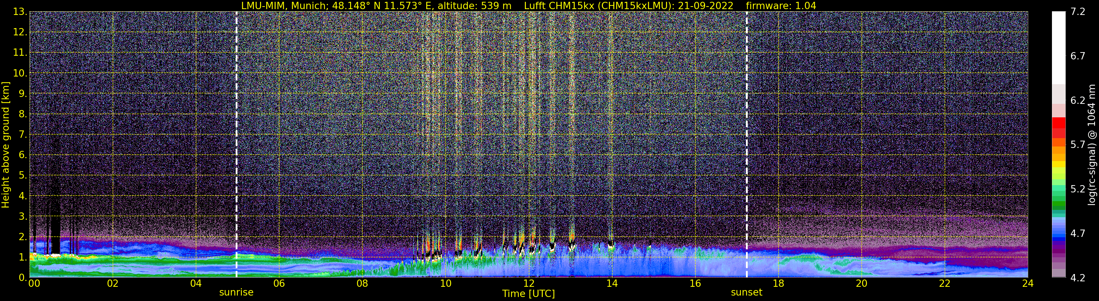Click the colorbar tick value '7.2'

pos(1078,12)
